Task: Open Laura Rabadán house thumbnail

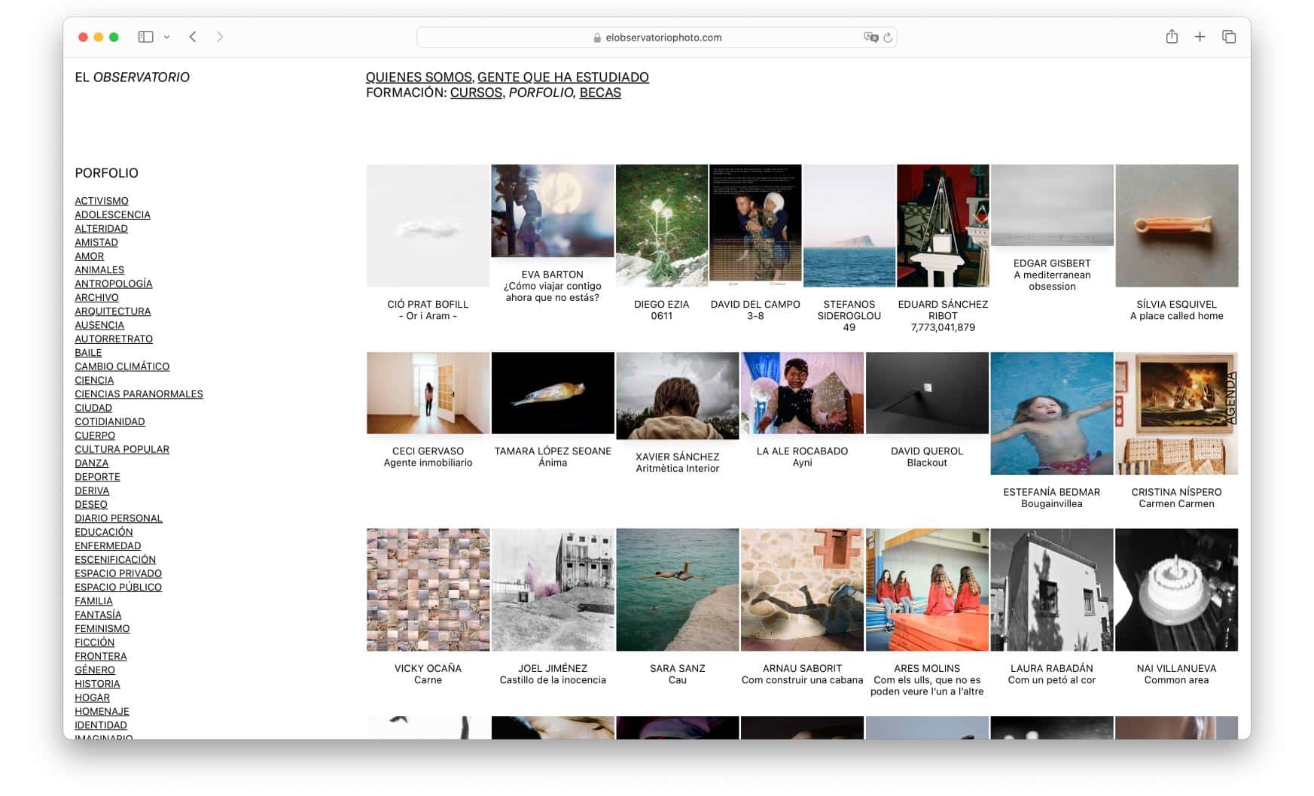Action: (x=1052, y=590)
